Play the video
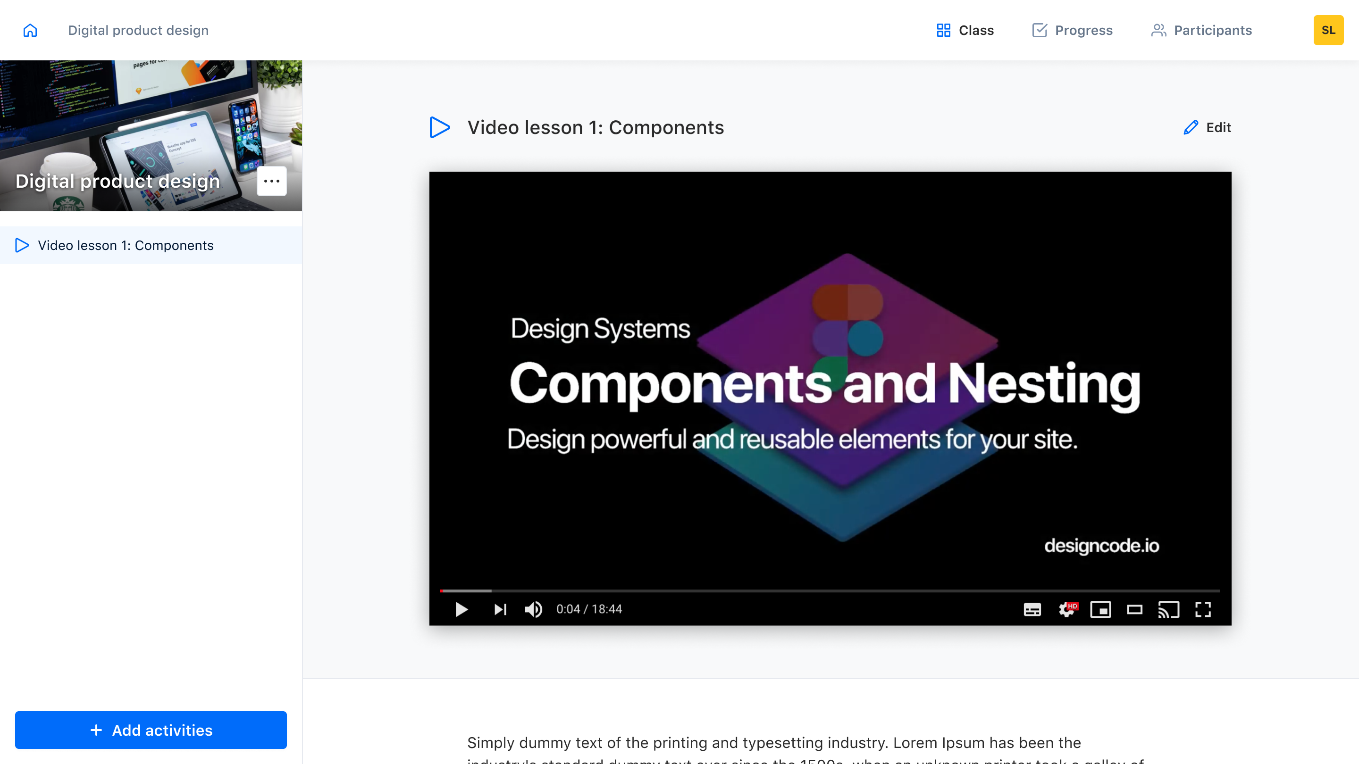Viewport: 1359px width, 764px height. pos(461,609)
